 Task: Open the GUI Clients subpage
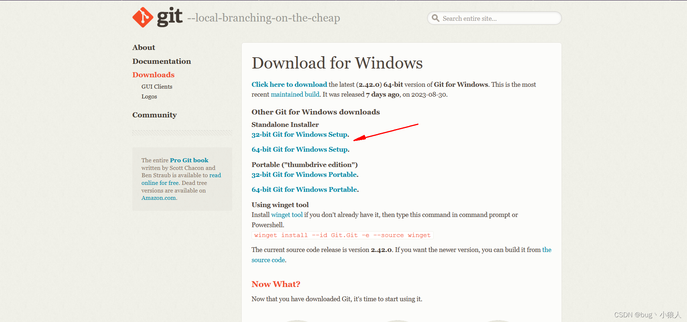click(x=157, y=86)
